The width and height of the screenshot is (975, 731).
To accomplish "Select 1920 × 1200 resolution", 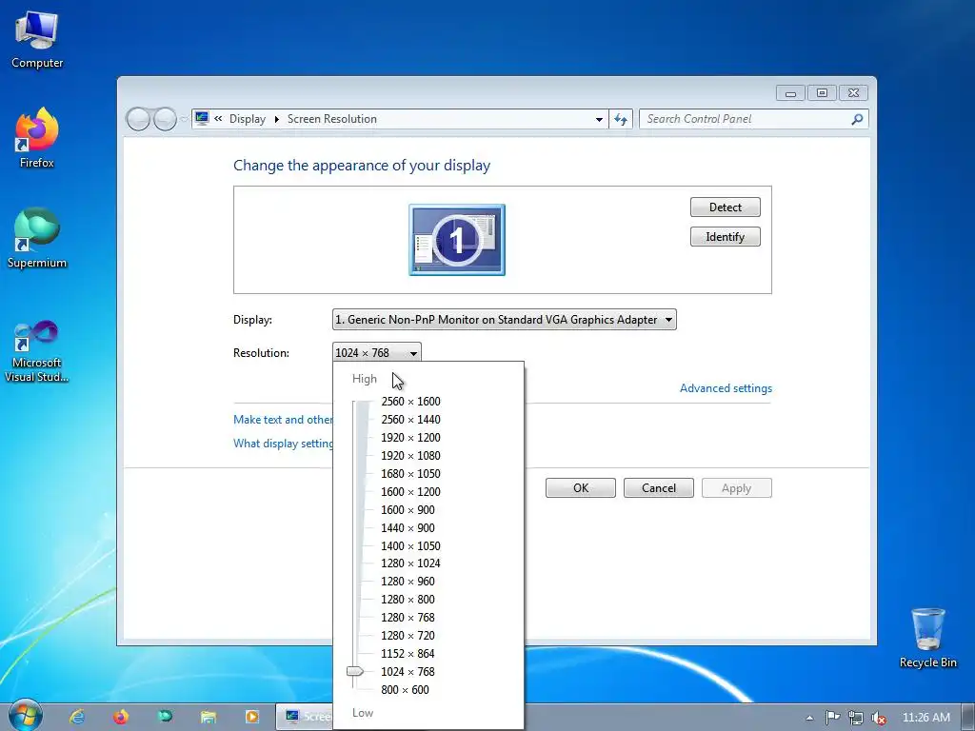I will tap(410, 438).
